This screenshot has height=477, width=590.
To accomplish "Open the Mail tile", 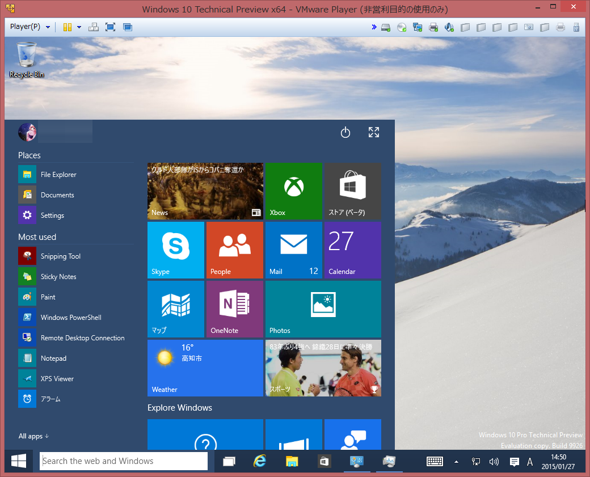I will pyautogui.click(x=293, y=250).
